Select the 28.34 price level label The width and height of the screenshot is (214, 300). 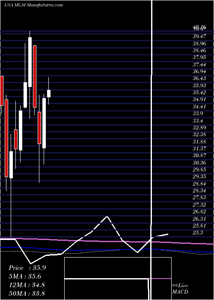tap(199, 191)
